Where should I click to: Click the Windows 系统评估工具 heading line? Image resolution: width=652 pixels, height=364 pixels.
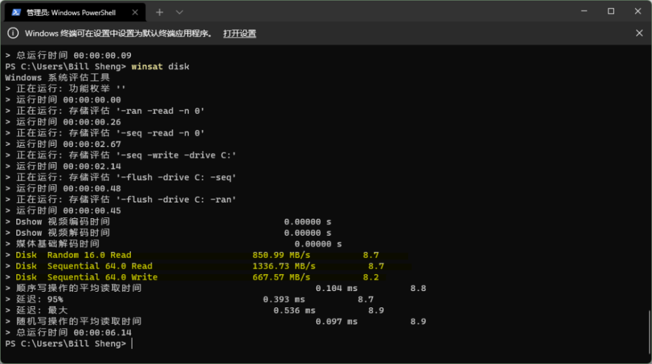(57, 77)
